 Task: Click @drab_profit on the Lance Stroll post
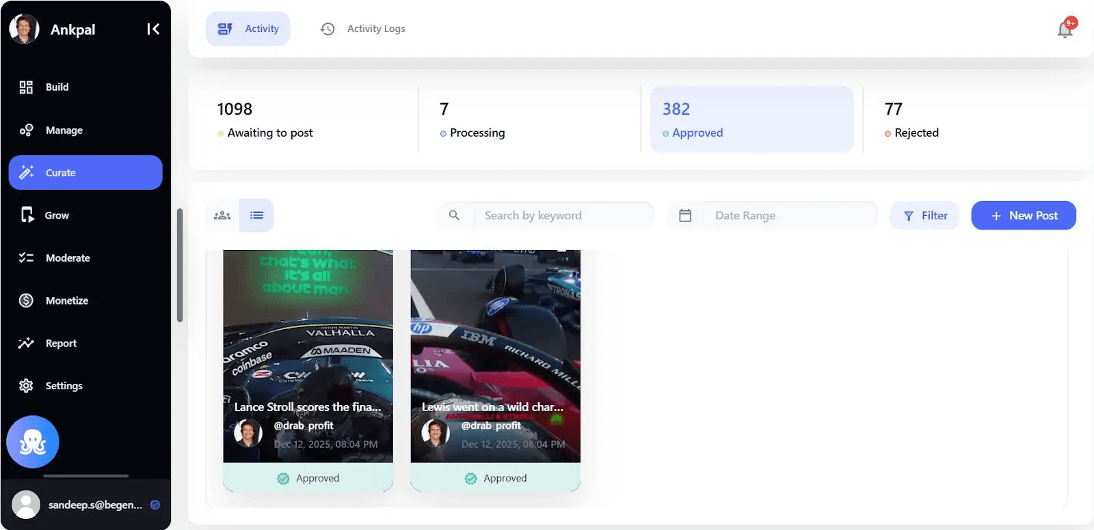point(304,426)
